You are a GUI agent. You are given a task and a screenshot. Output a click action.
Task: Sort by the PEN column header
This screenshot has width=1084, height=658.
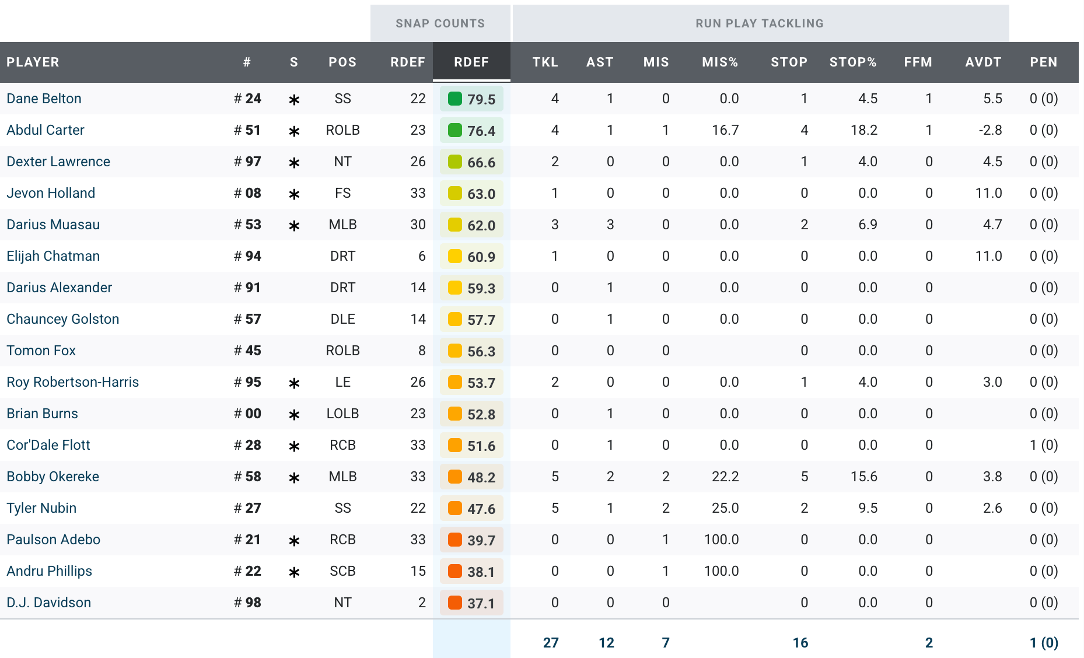1043,62
